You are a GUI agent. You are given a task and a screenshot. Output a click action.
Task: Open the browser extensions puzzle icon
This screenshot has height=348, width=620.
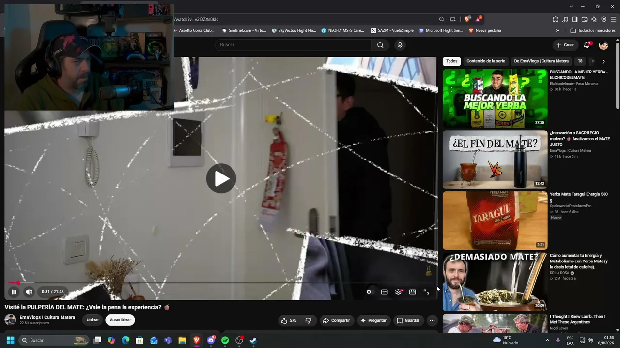pyautogui.click(x=556, y=19)
